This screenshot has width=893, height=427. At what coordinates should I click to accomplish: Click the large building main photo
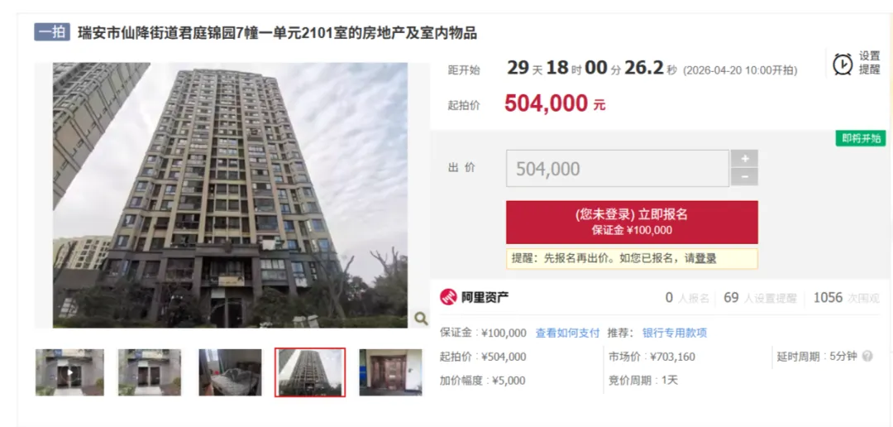[x=230, y=195]
